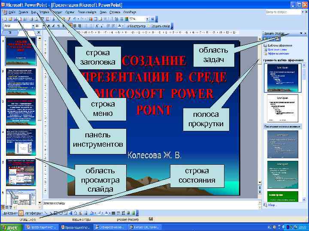Save the presentation with the floppy icon
The height and width of the screenshot is (231, 309).
[x=15, y=19]
